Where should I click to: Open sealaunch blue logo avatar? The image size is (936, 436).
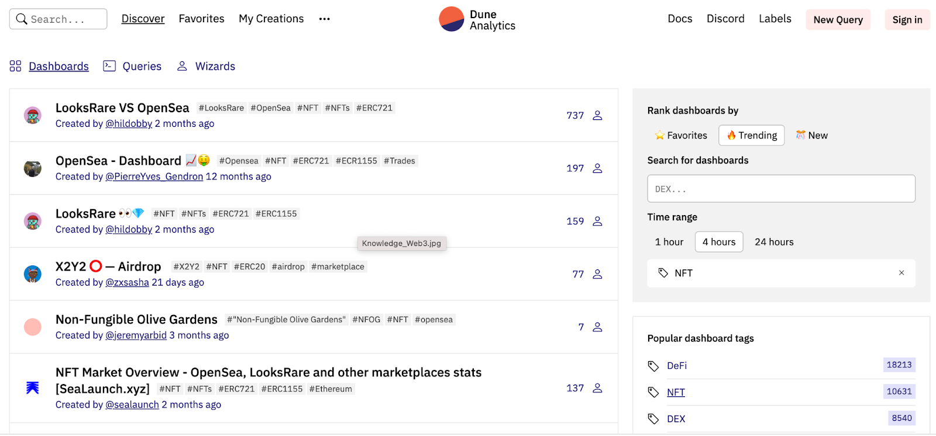point(33,387)
